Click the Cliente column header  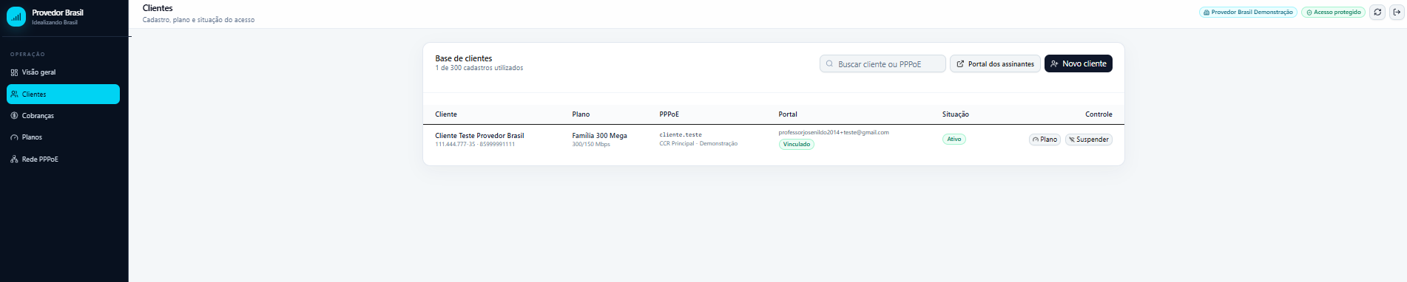tap(446, 114)
